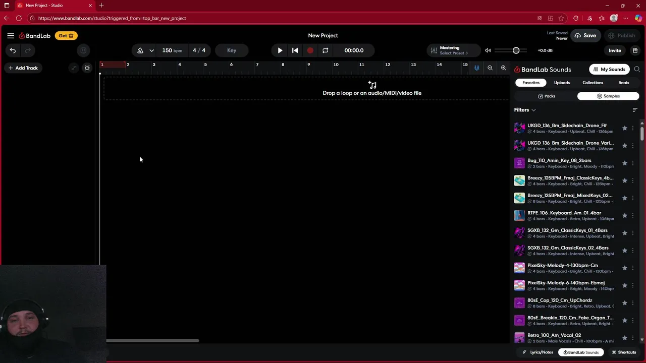Image resolution: width=646 pixels, height=363 pixels.
Task: Open the gift icon beside Invite
Action: click(635, 50)
